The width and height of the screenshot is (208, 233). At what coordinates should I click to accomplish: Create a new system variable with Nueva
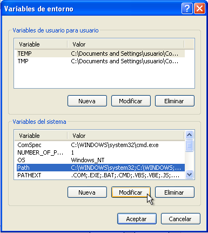click(87, 192)
